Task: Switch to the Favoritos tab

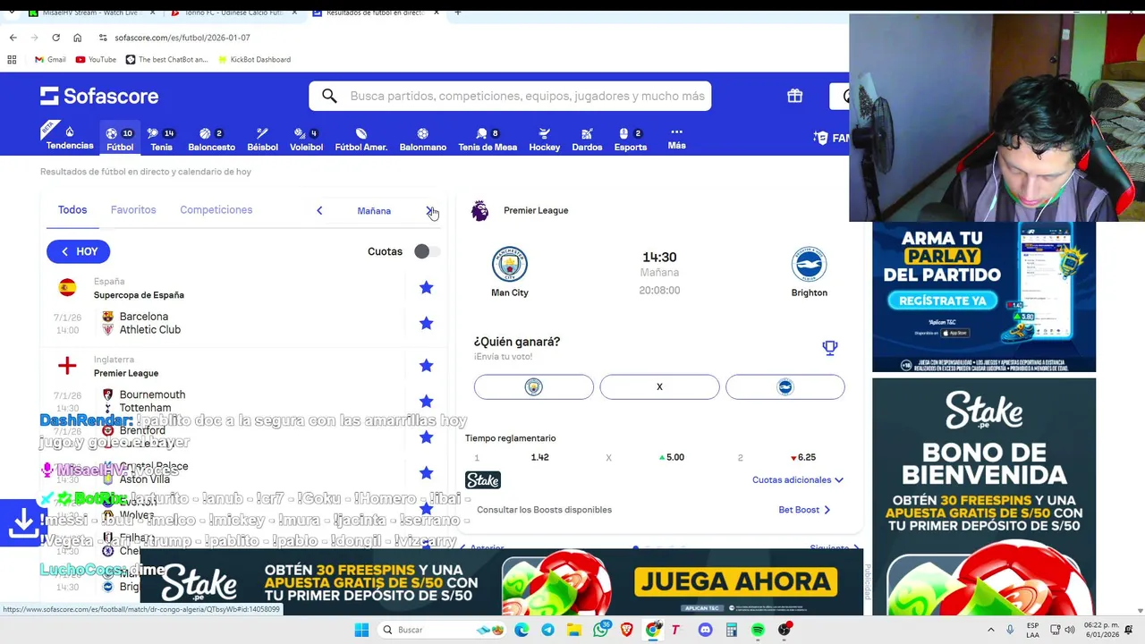Action: click(x=133, y=210)
